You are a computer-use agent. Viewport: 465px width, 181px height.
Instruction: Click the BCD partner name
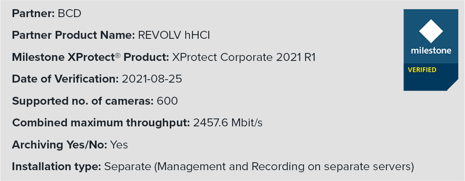69,14
